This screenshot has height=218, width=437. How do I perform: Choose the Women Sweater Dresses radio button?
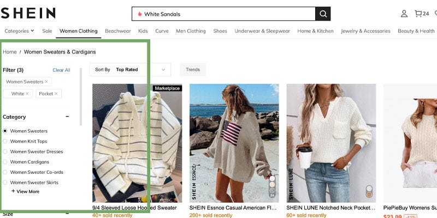pos(5,152)
